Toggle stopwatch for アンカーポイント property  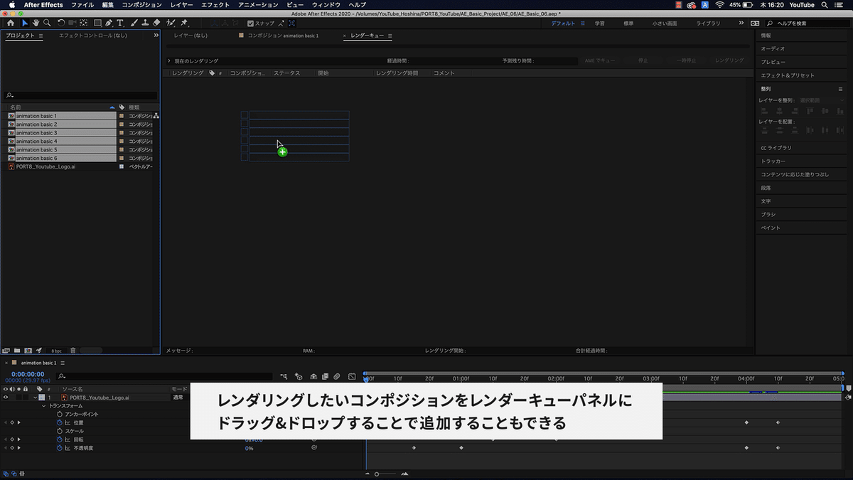[x=60, y=414]
